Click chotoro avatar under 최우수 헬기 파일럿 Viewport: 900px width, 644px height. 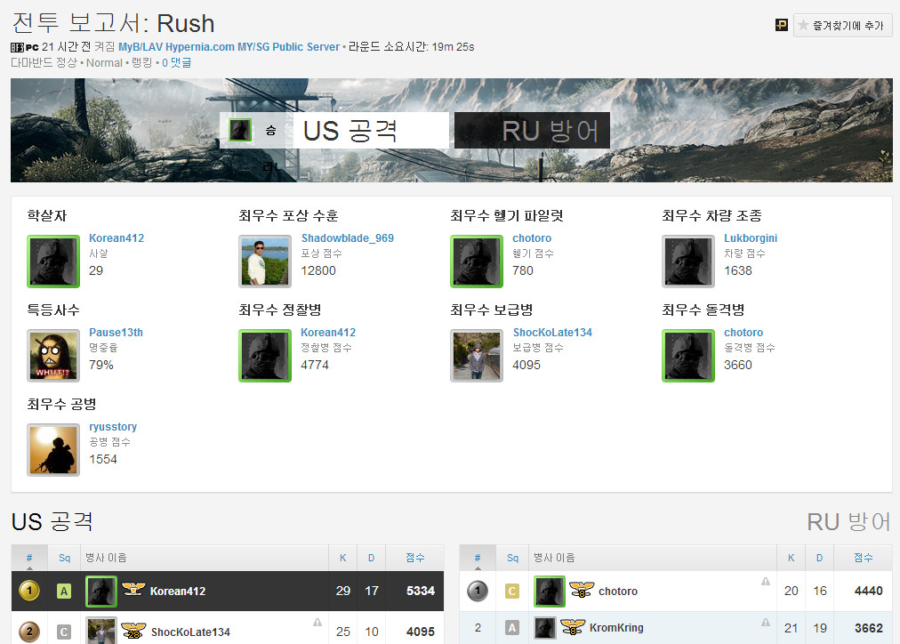click(477, 262)
